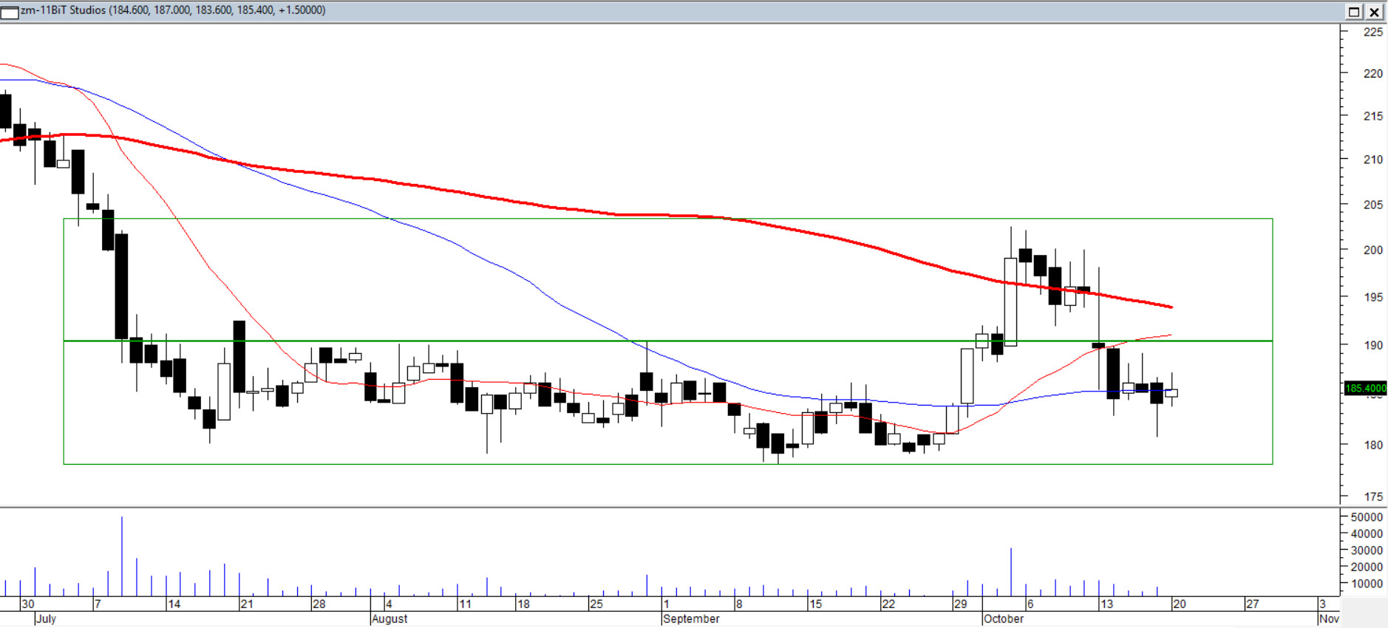Click the large October volume spike bar
The height and width of the screenshot is (628, 1388).
pyautogui.click(x=1011, y=571)
